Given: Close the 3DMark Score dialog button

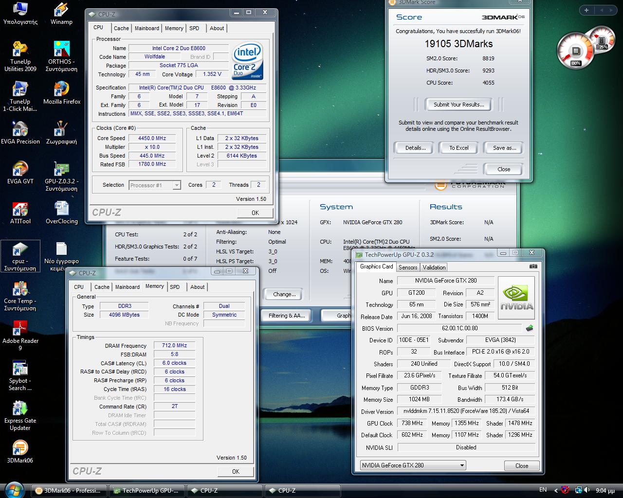Looking at the screenshot, I should click(x=504, y=169).
